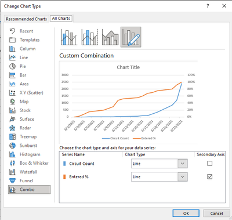Pick the Surface chart icon
232x220 pixels.
point(12,119)
